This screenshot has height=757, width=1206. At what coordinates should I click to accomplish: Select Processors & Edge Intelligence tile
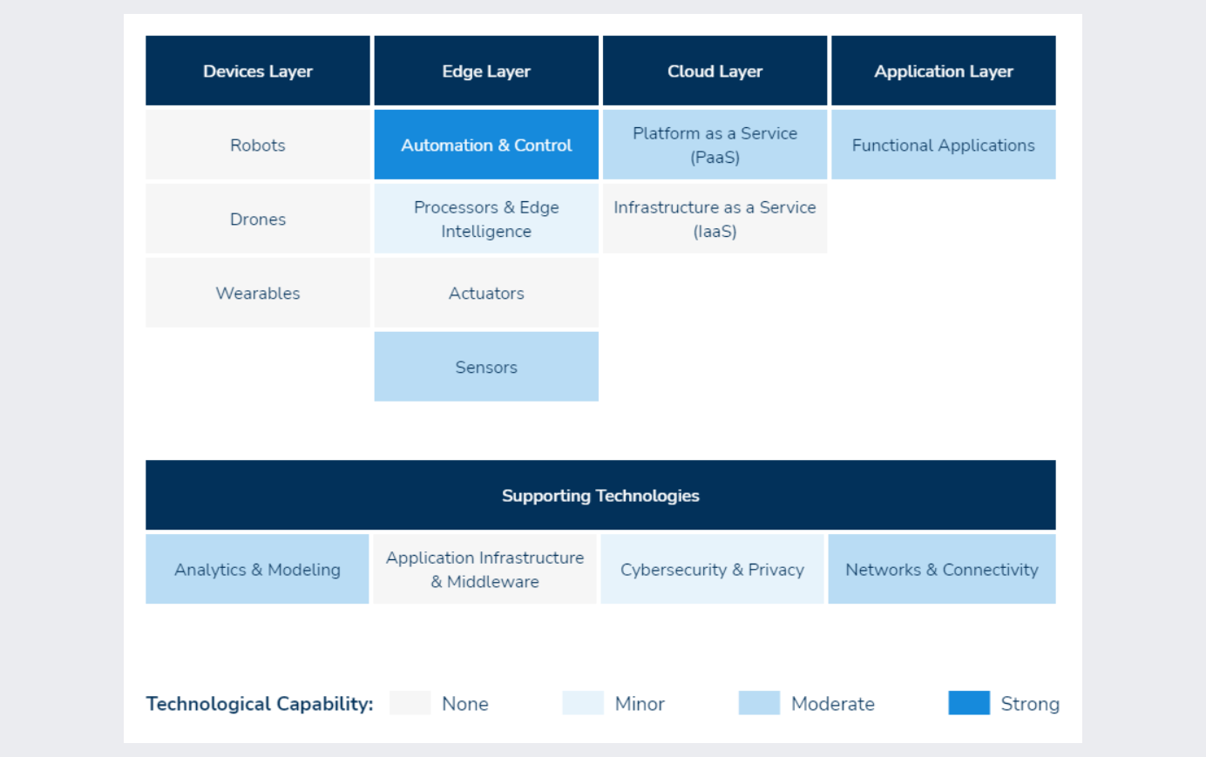[x=486, y=220]
